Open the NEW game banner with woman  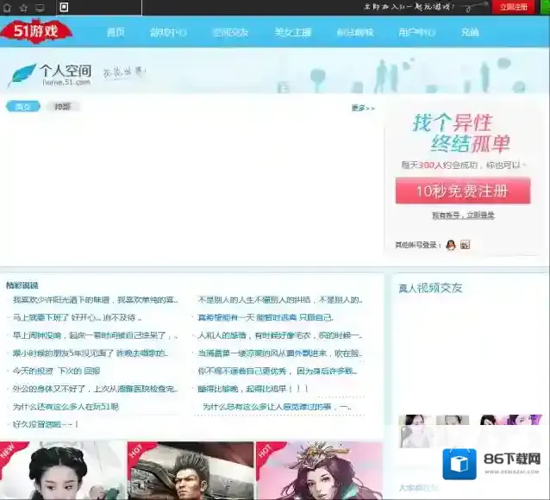[x=63, y=471]
